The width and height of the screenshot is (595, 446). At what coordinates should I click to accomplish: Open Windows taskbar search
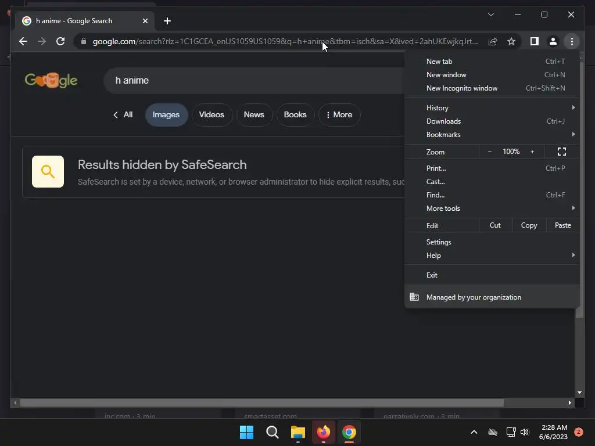tap(272, 432)
